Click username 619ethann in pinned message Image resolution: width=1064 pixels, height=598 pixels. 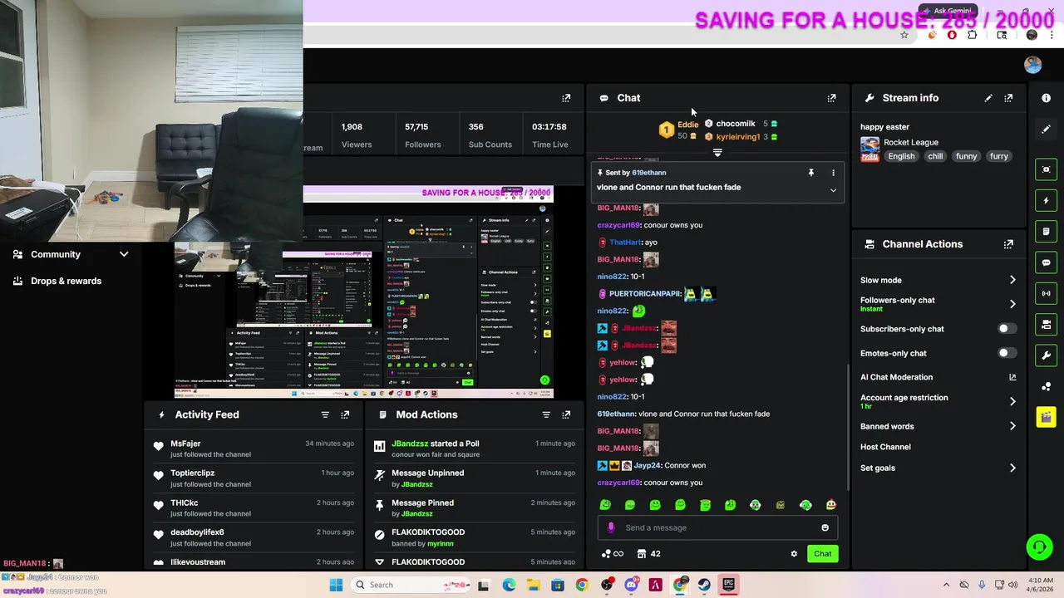[648, 173]
